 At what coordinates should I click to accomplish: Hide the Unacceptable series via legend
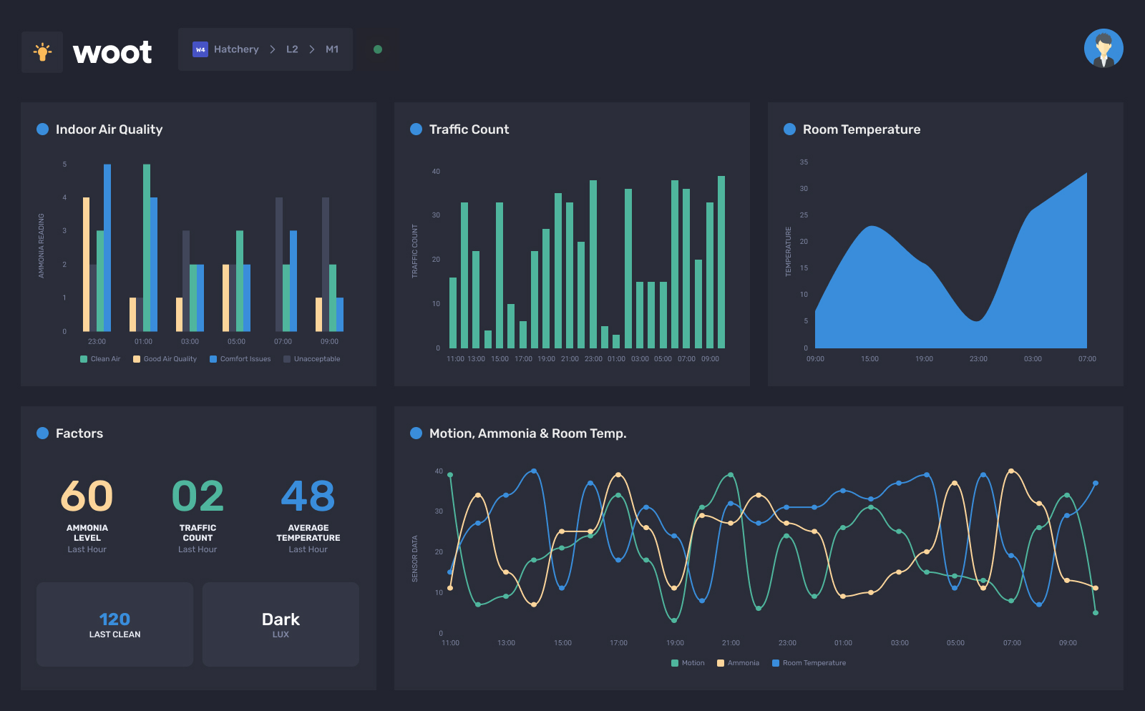point(311,359)
